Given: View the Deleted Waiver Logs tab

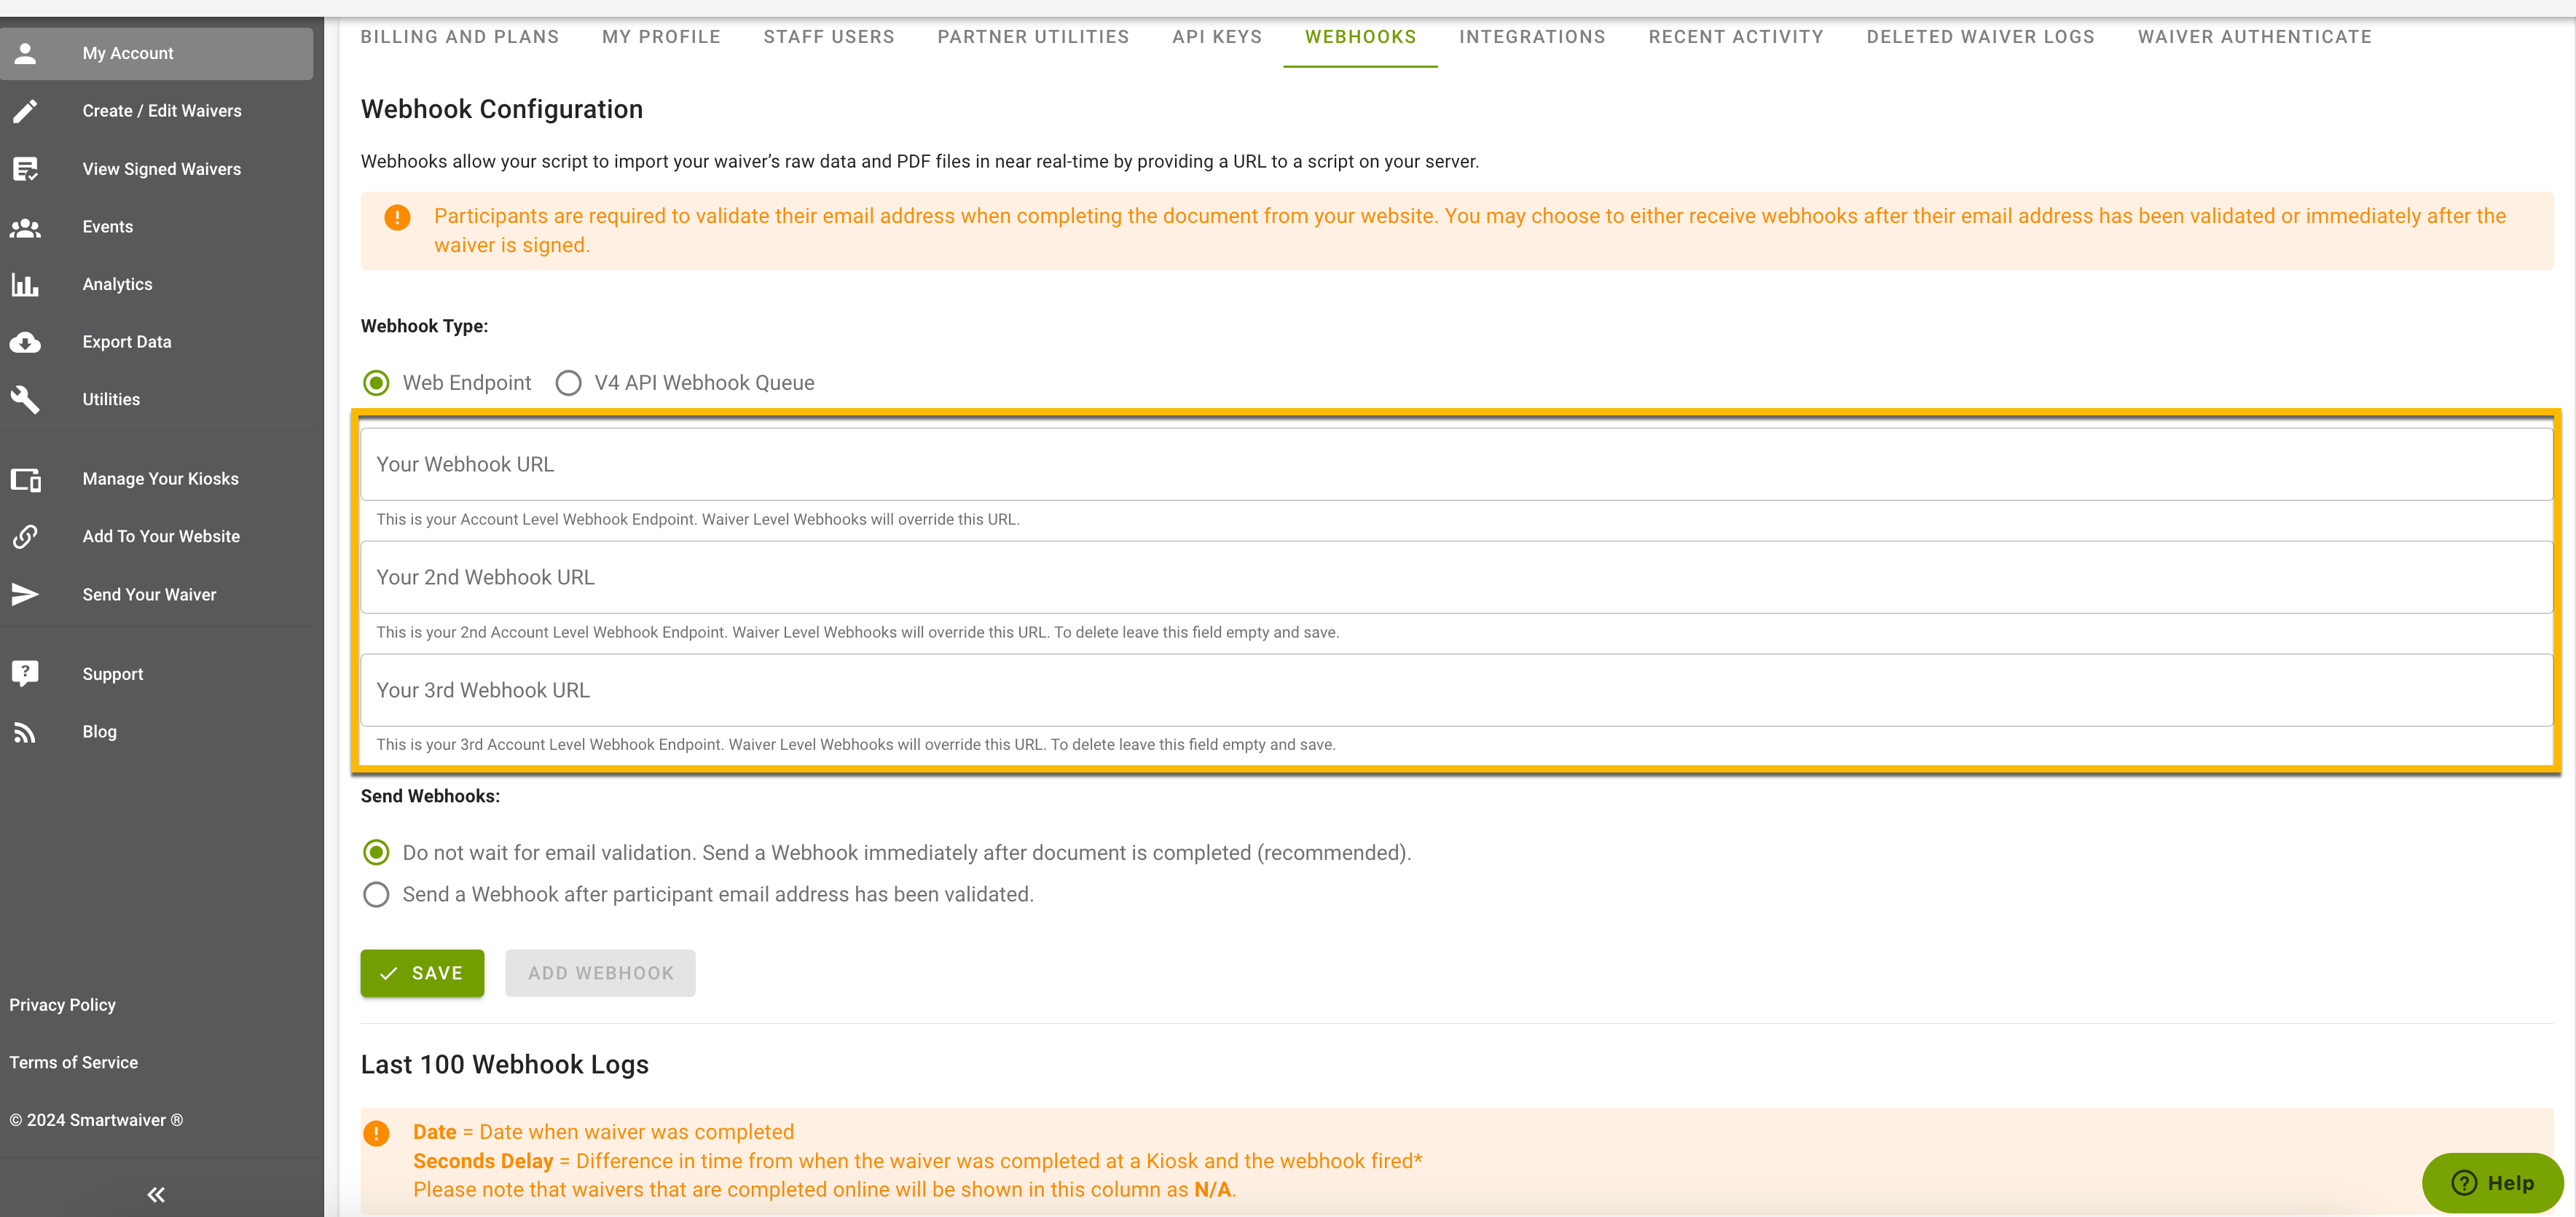Looking at the screenshot, I should coord(1980,37).
